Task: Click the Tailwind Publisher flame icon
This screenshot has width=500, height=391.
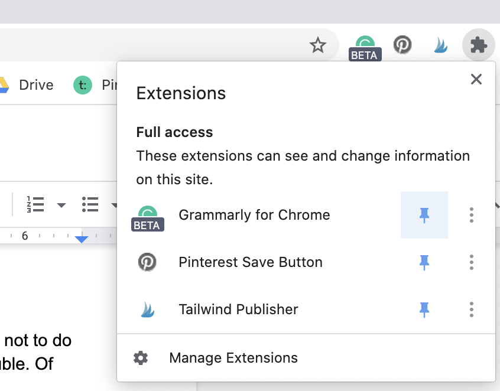Action: click(x=148, y=309)
